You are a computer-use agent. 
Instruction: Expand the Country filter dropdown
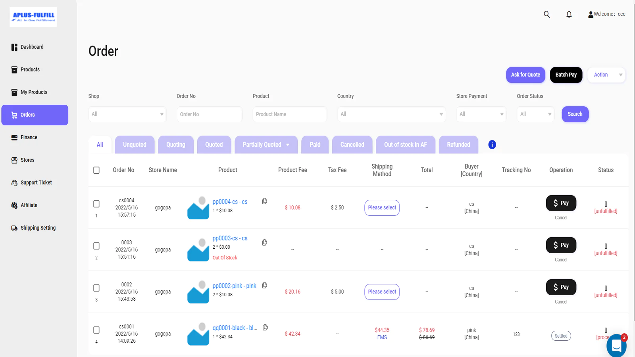[391, 114]
